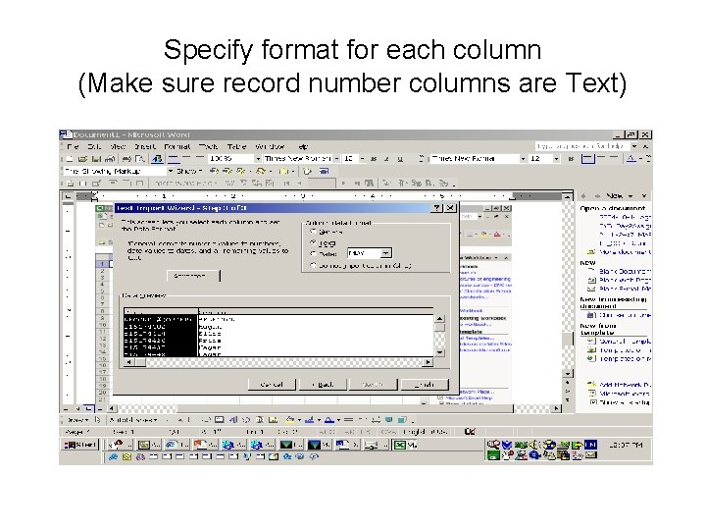The image size is (706, 530).
Task: Click the Insert WordArt icon on Drawing toolbar
Action: 233,420
